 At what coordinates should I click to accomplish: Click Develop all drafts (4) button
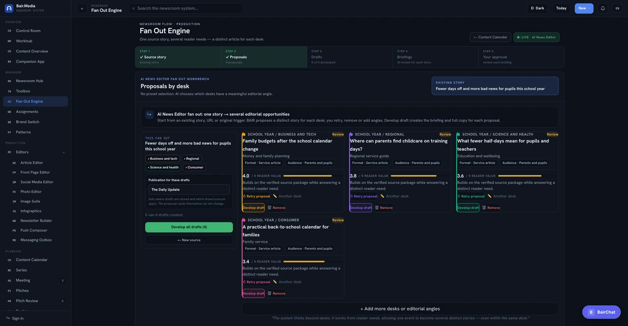pyautogui.click(x=189, y=227)
